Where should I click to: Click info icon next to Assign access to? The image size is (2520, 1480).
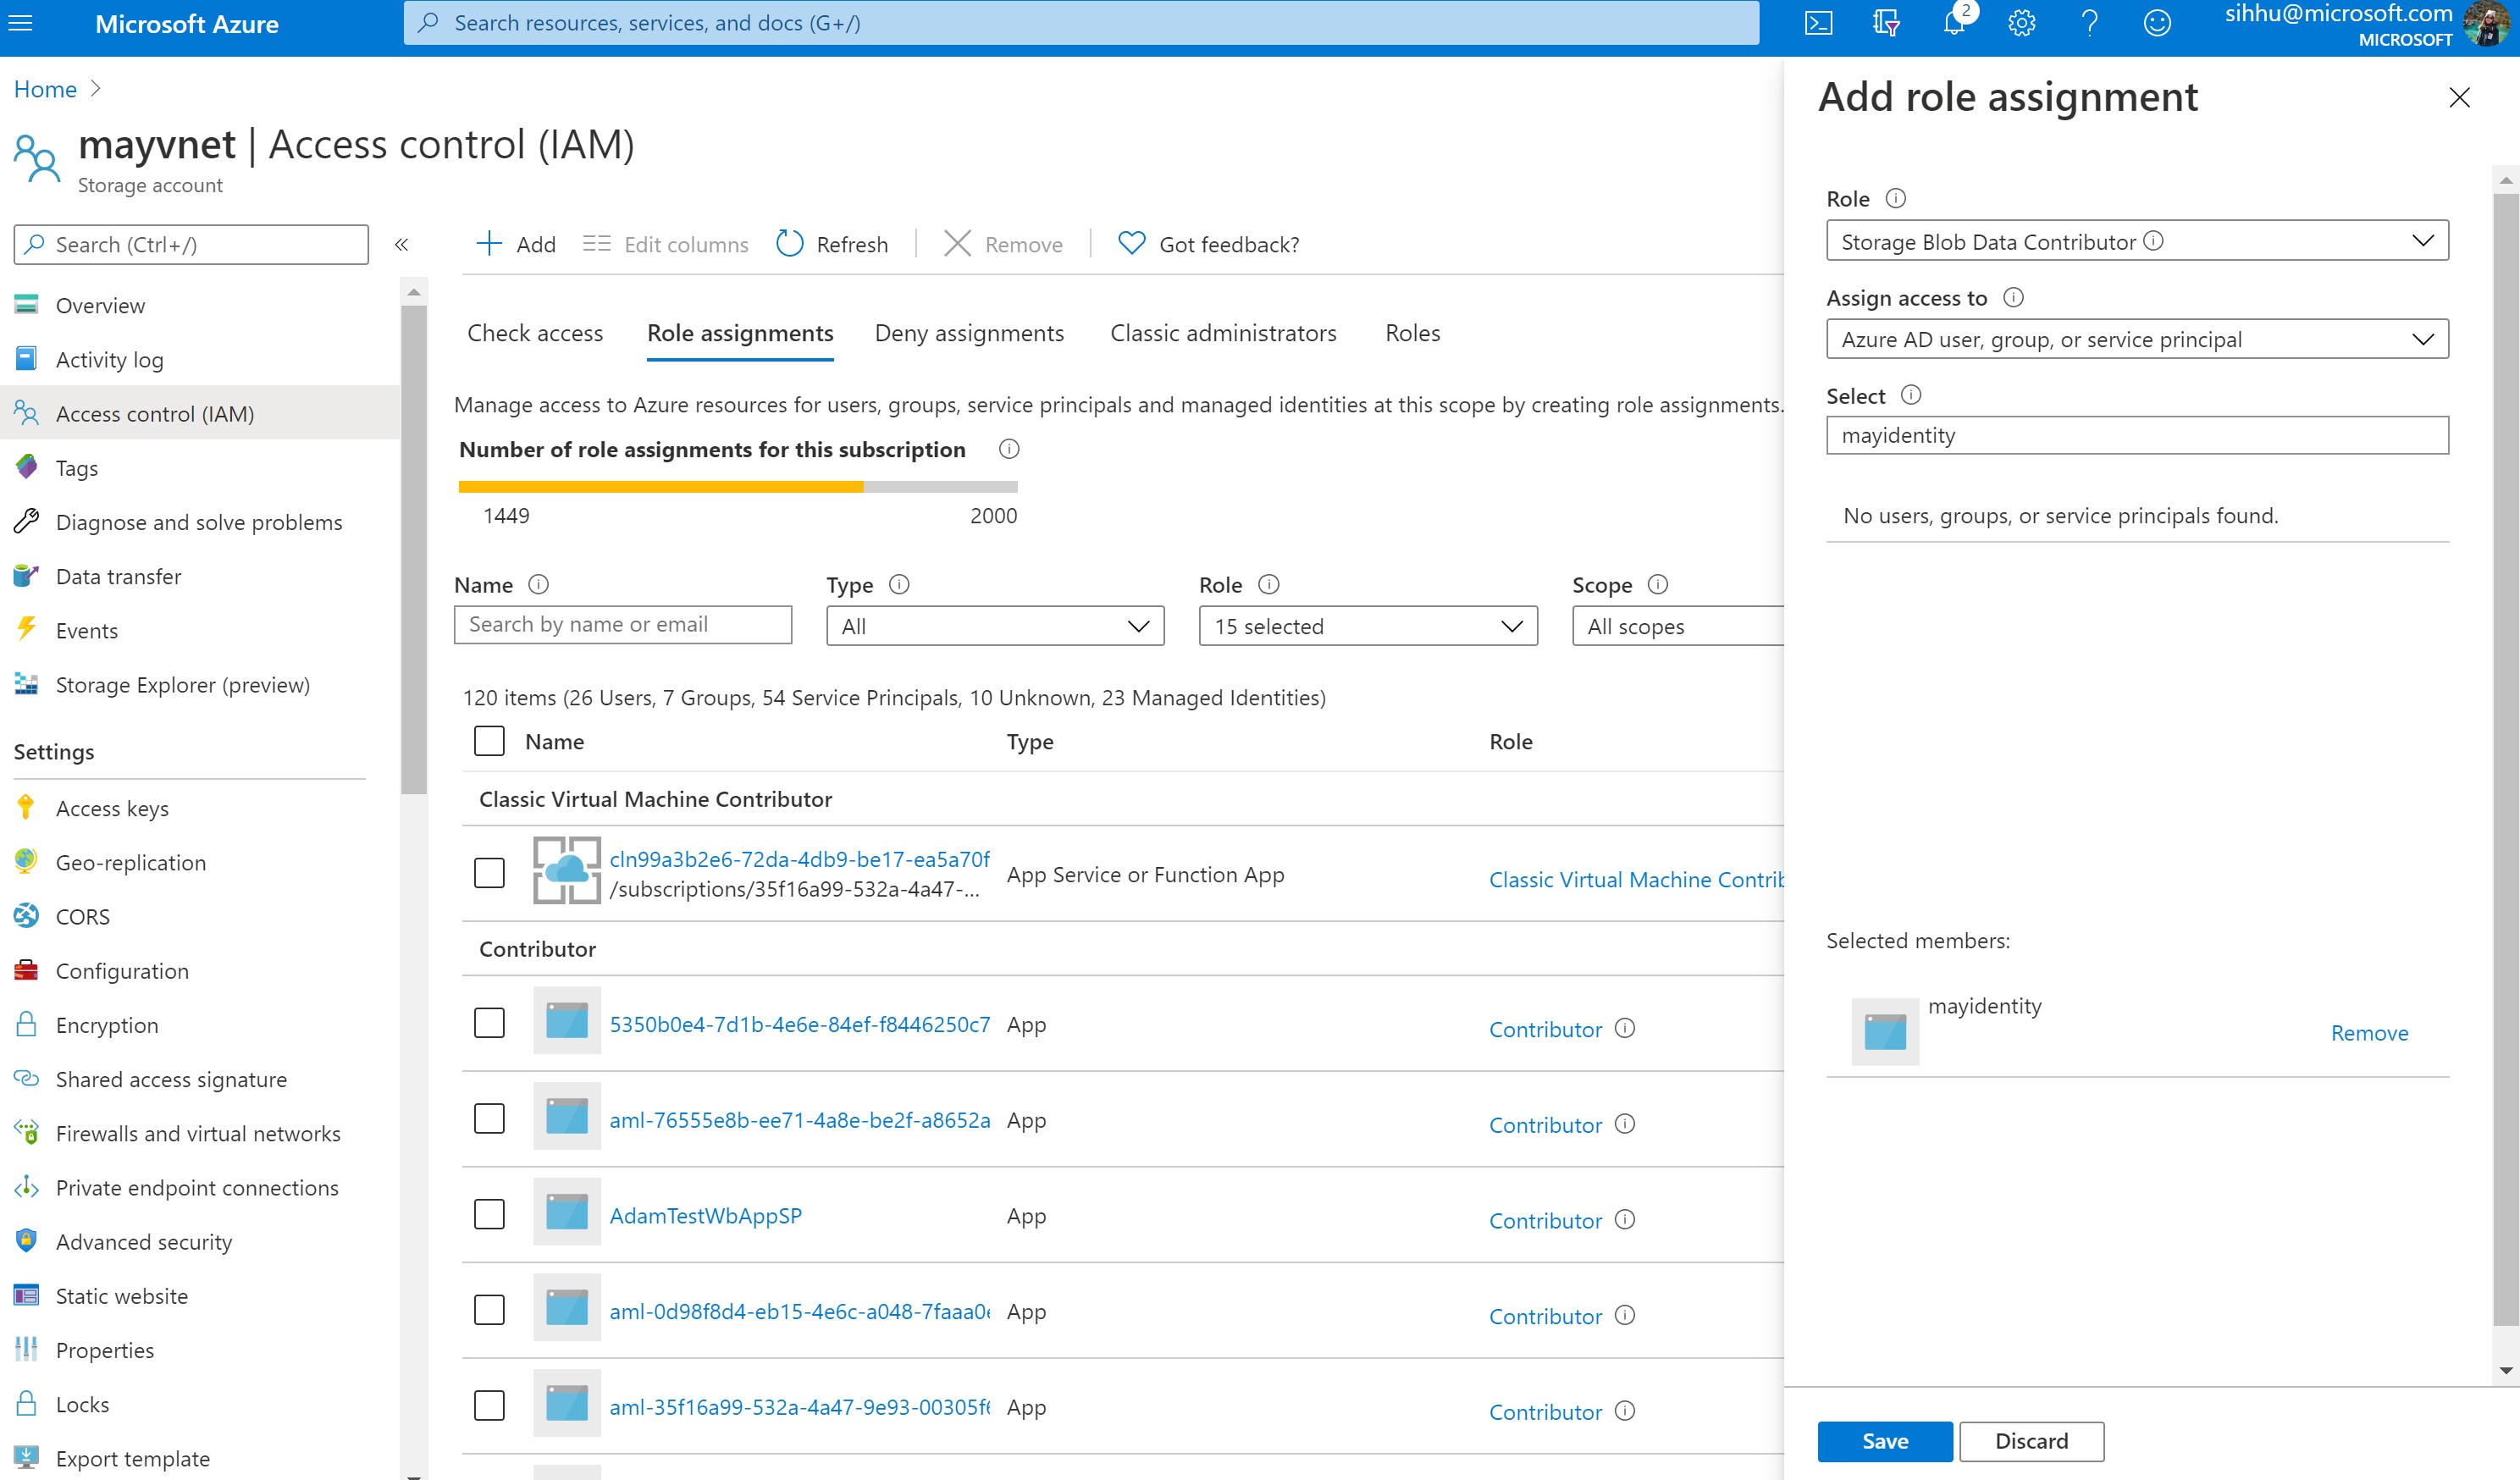coord(2013,297)
